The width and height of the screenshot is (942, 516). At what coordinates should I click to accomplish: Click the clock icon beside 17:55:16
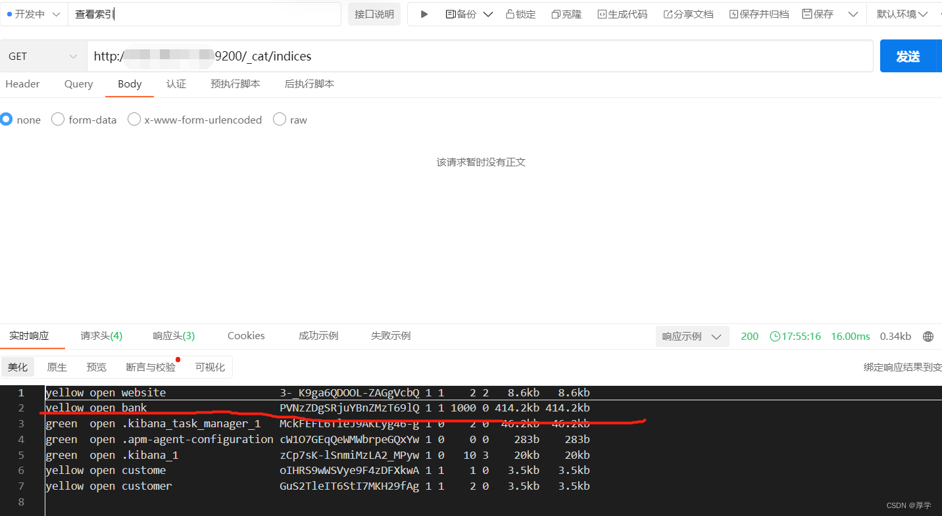coord(775,337)
